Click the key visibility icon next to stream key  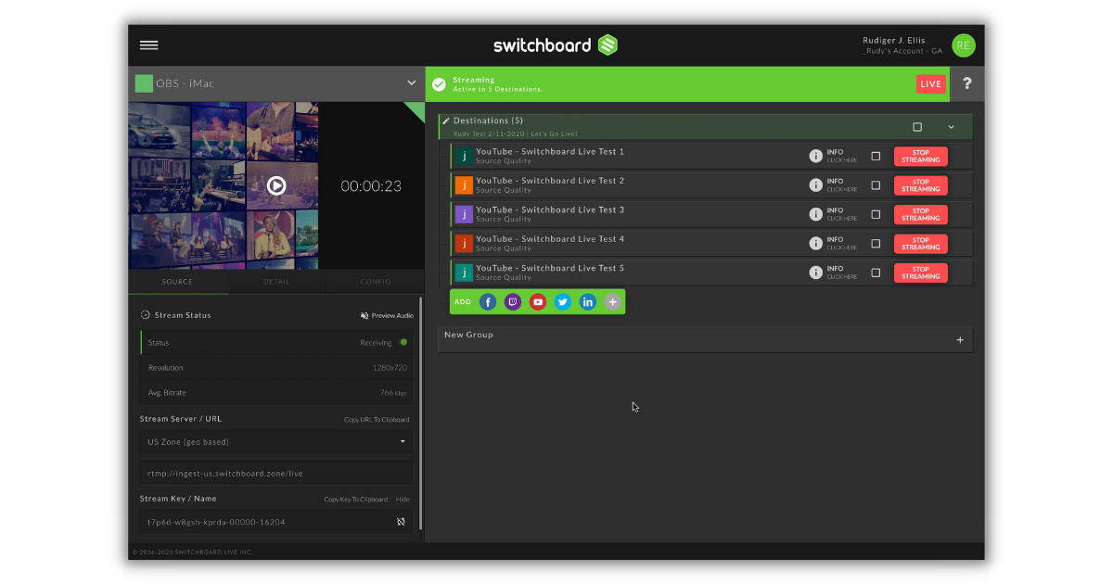(x=401, y=521)
